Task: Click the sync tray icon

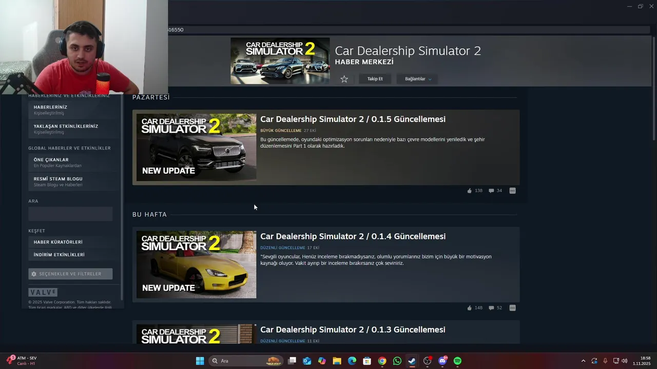Action: (594, 361)
